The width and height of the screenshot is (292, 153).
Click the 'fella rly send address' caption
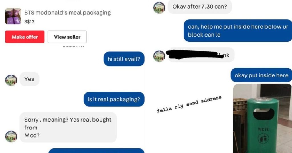point(189,104)
